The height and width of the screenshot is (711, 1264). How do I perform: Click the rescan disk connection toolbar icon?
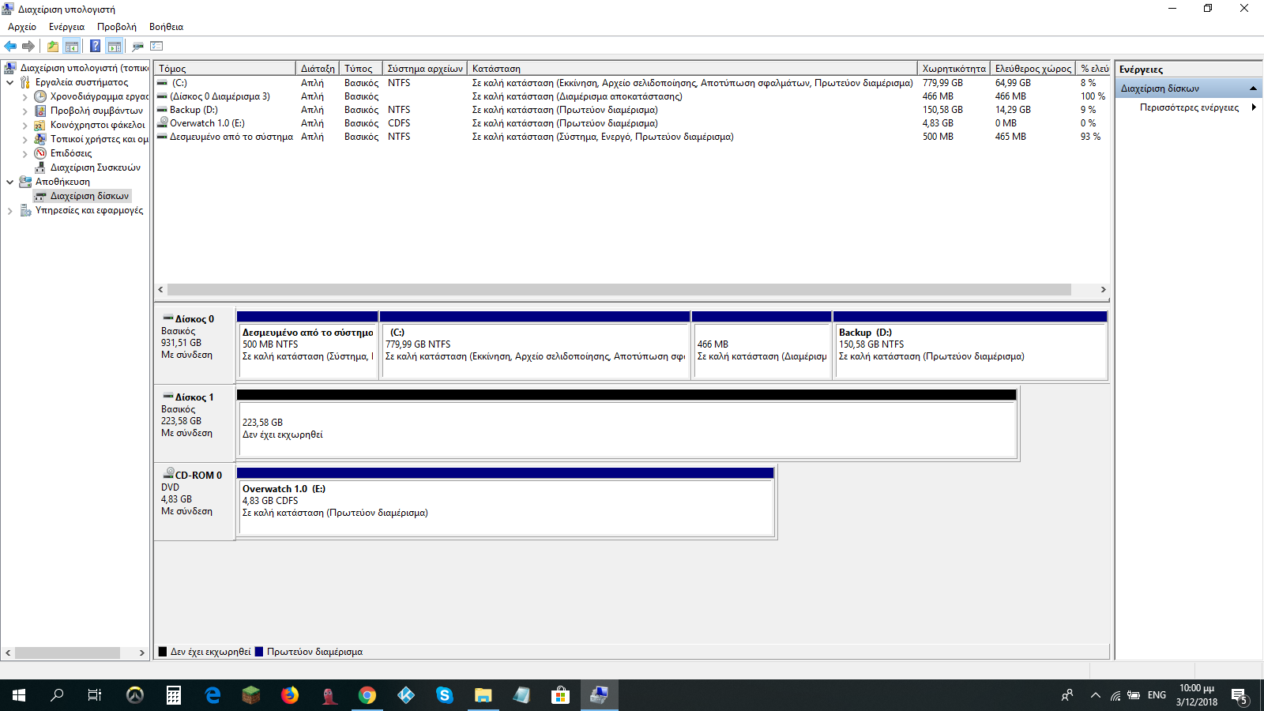[137, 47]
